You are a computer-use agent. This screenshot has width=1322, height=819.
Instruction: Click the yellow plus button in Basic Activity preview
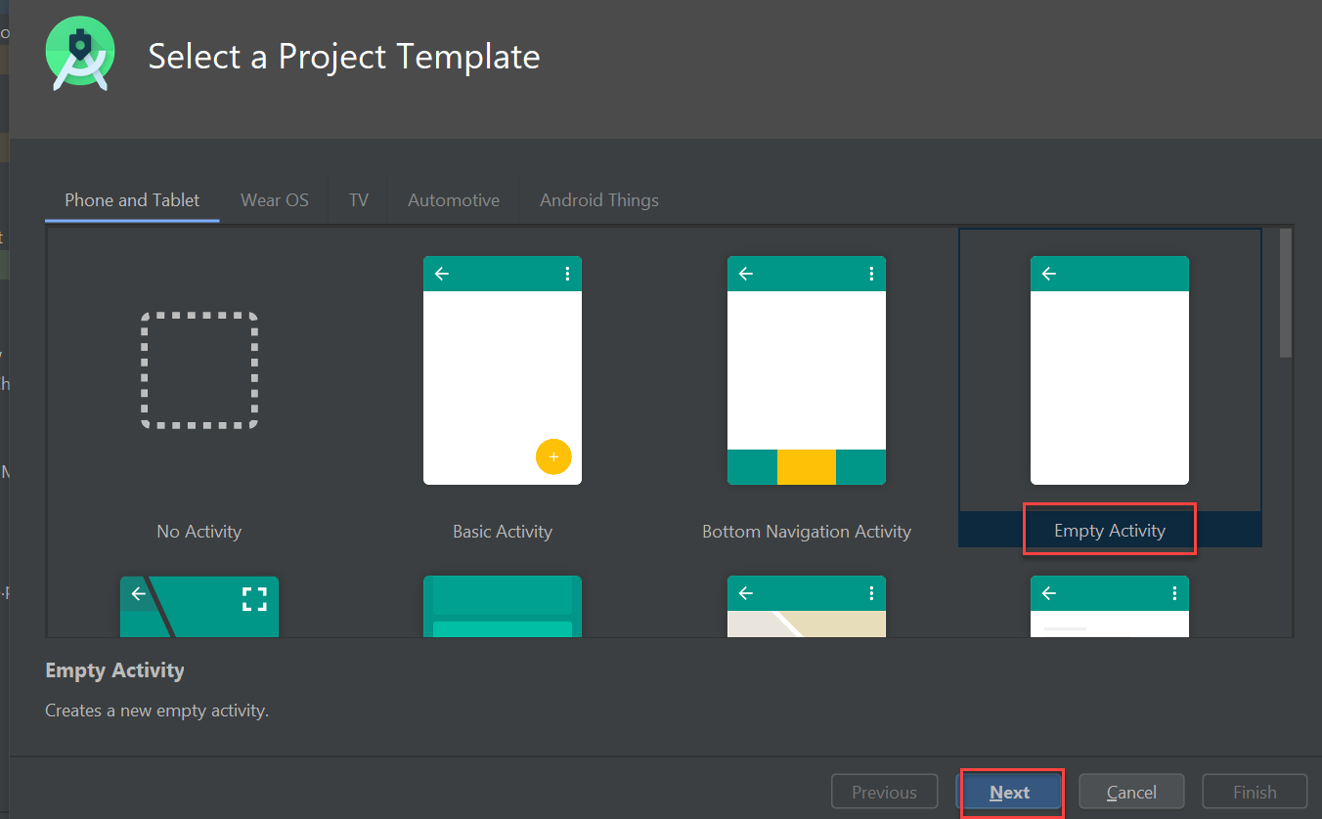coord(553,456)
